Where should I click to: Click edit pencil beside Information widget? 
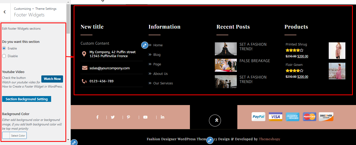point(145,45)
